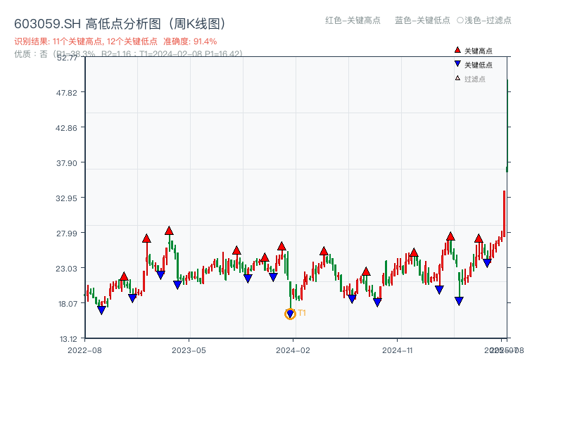Image resolution: width=563 pixels, height=422 pixels.
Task: Click the 37.90 y-axis label
Action: pos(66,163)
